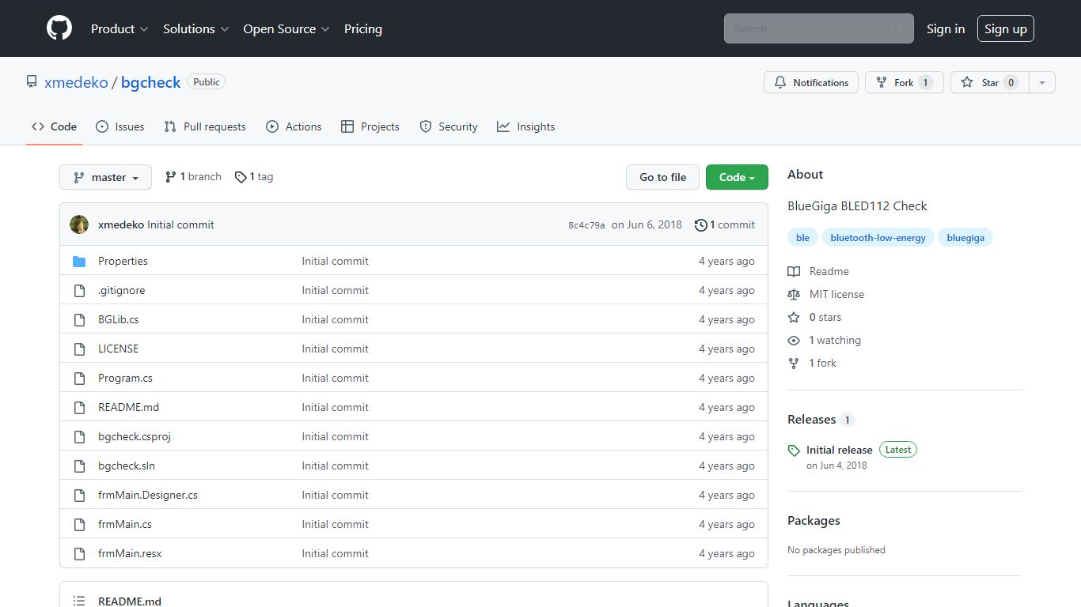The width and height of the screenshot is (1081, 607).
Task: Click the commit history clock icon
Action: pos(700,224)
